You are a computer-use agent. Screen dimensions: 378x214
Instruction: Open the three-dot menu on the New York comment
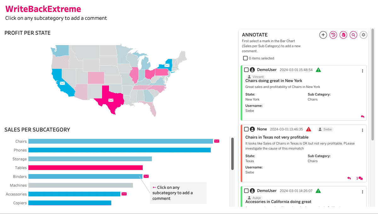coord(362,70)
